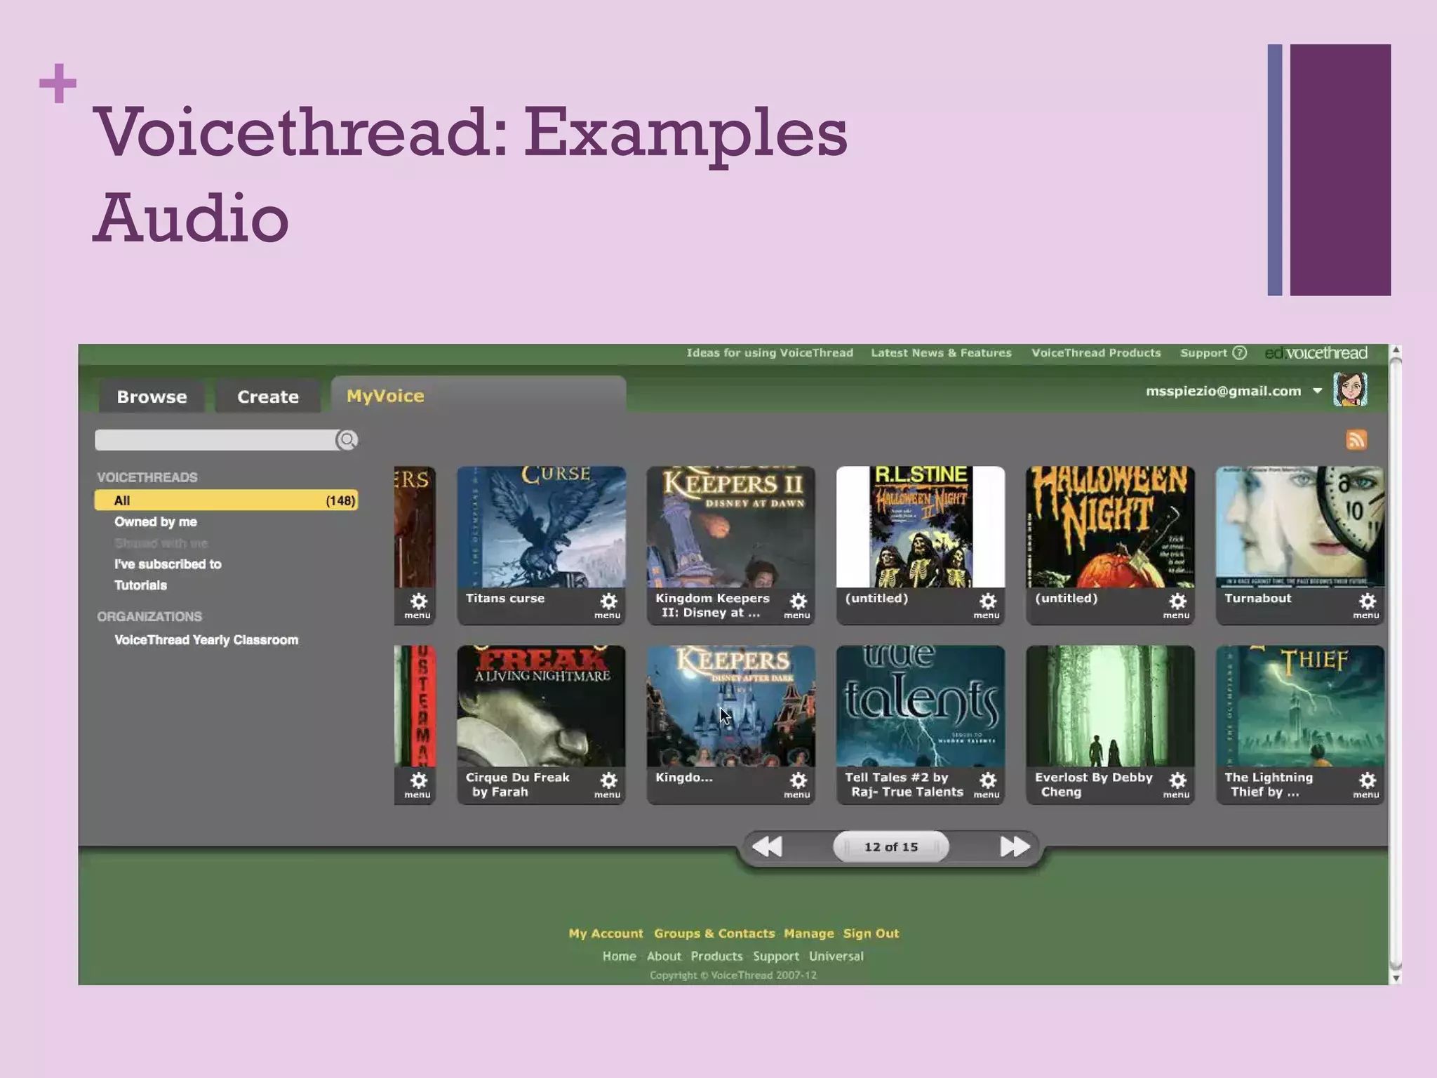Open Home footer link
Screen dimensions: 1437x1078
619,957
